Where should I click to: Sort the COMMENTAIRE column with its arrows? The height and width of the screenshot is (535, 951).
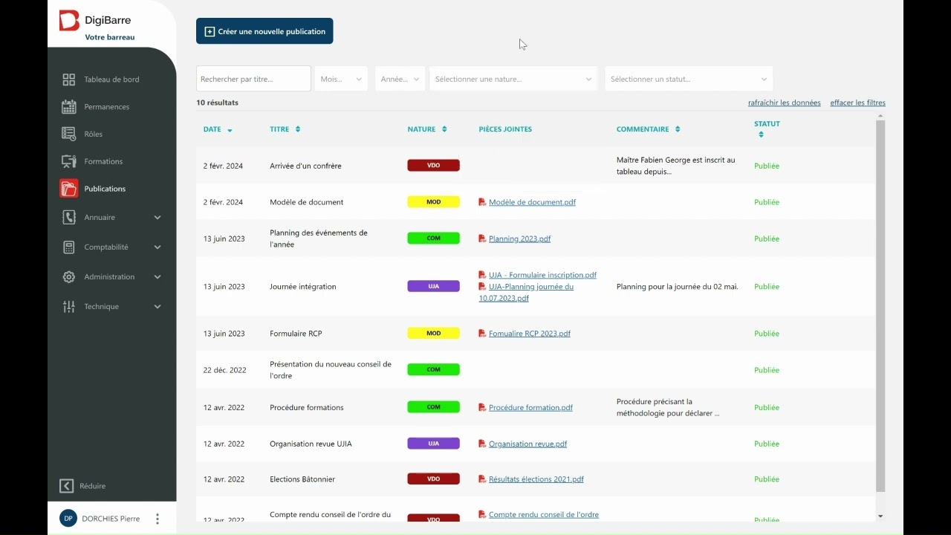[x=678, y=129]
